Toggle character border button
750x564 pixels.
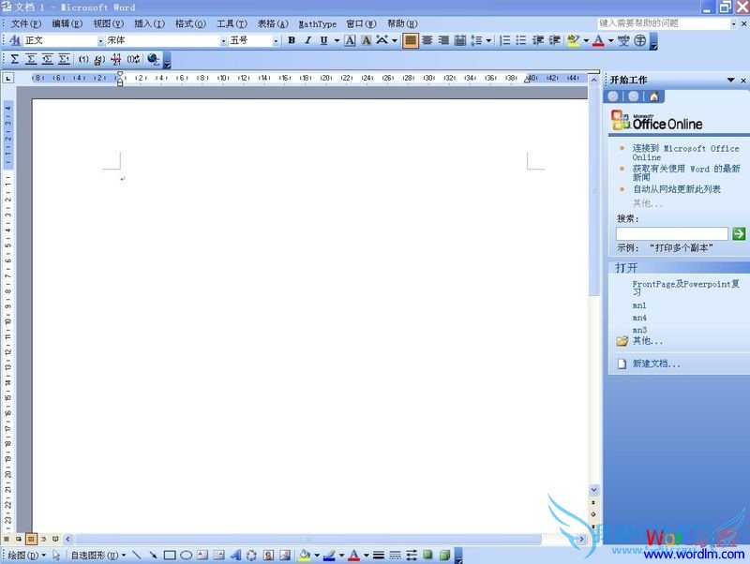coord(350,40)
